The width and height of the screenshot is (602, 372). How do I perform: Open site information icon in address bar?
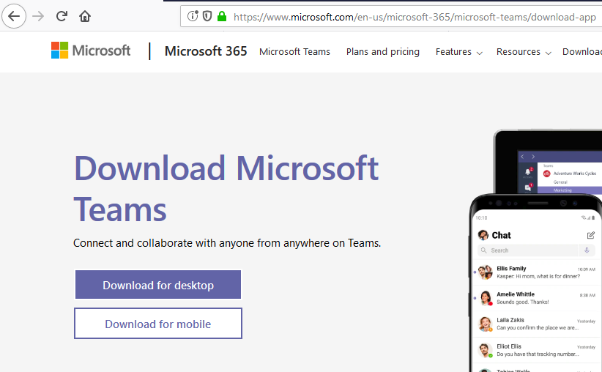coord(193,16)
